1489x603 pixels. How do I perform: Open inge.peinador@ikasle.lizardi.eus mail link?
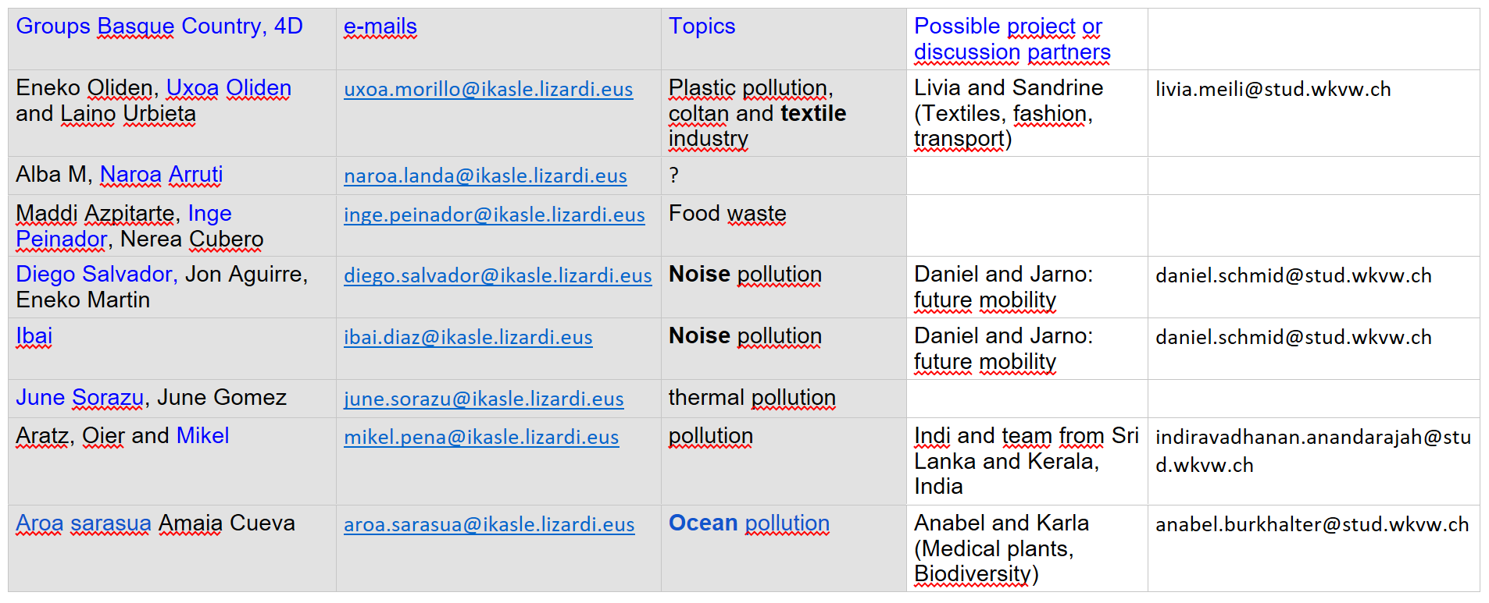click(494, 215)
